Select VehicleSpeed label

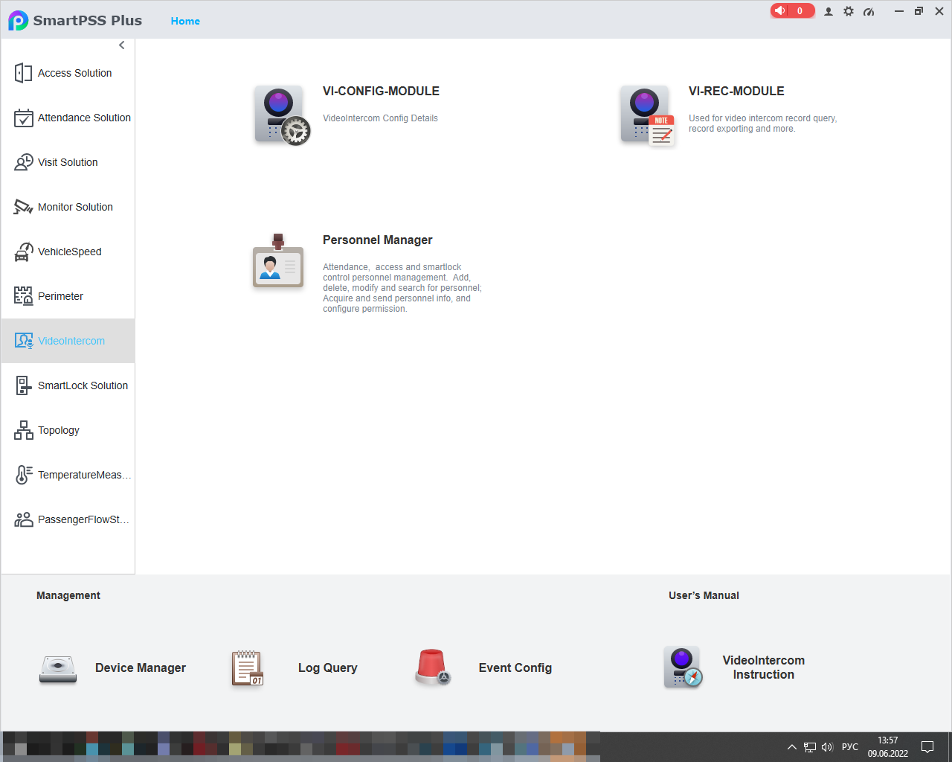(x=70, y=252)
